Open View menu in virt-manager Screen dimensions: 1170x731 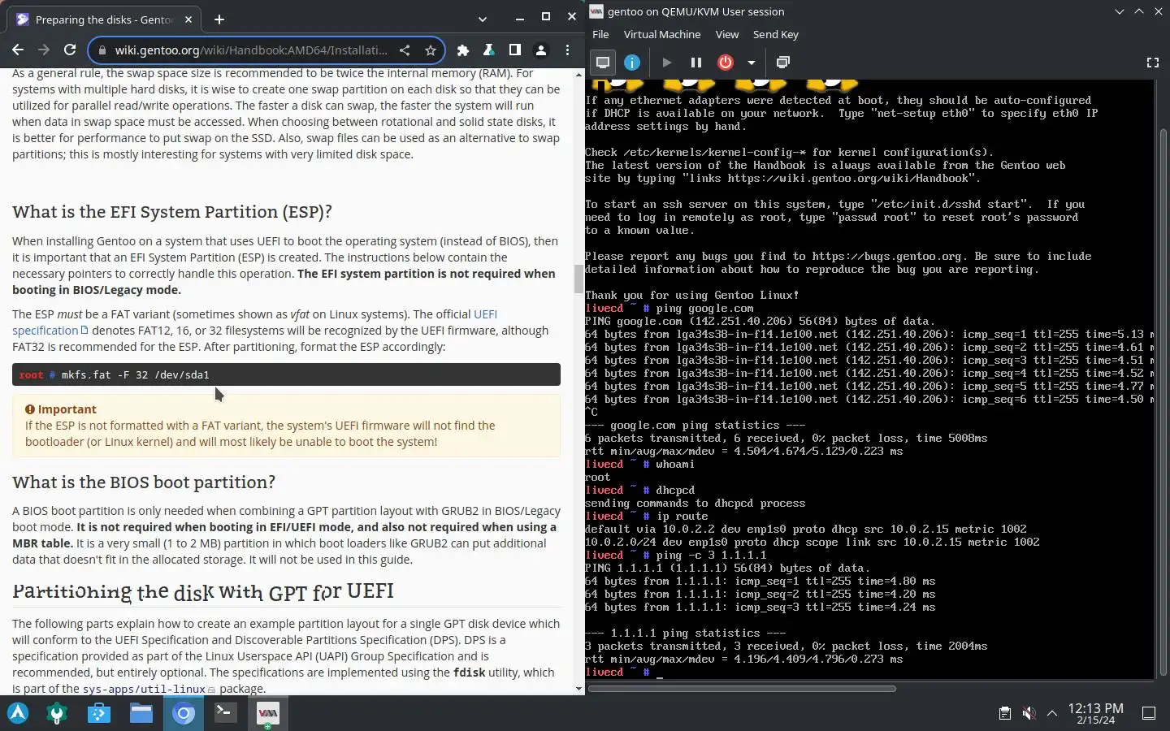click(x=727, y=34)
